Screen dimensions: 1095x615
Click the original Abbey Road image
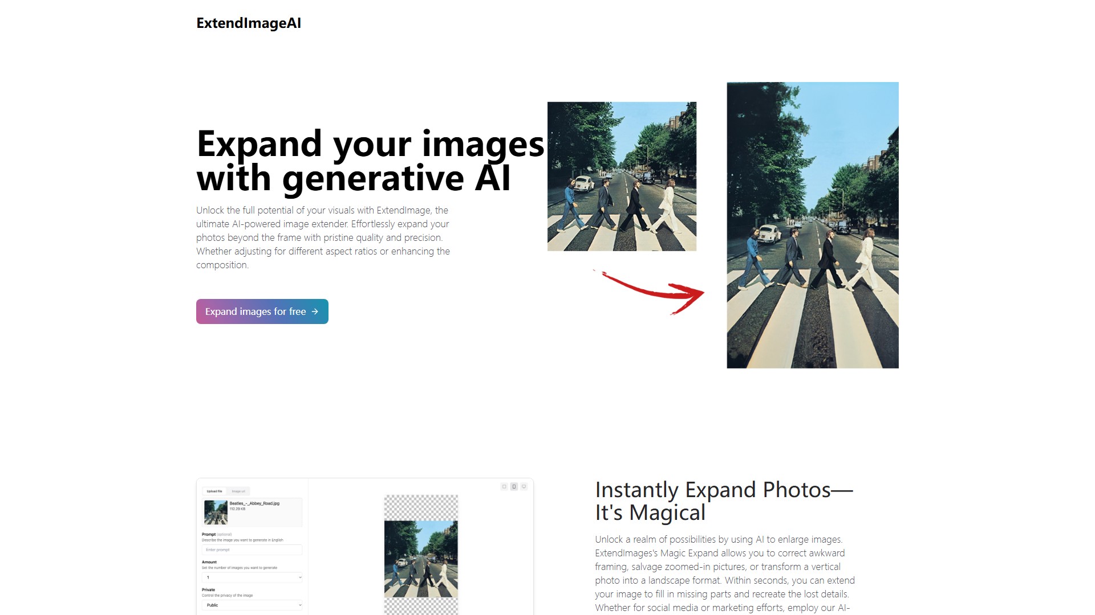click(x=622, y=177)
